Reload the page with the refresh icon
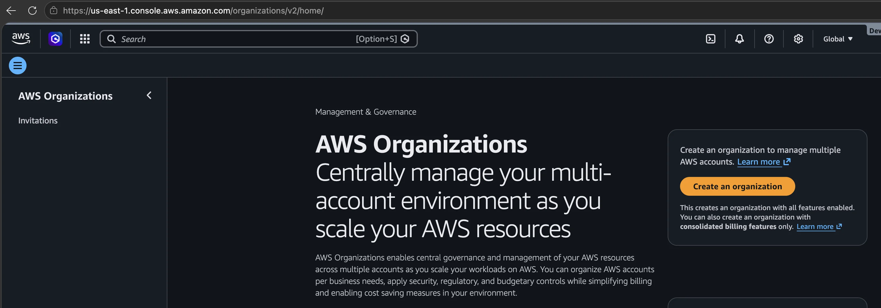 tap(32, 11)
